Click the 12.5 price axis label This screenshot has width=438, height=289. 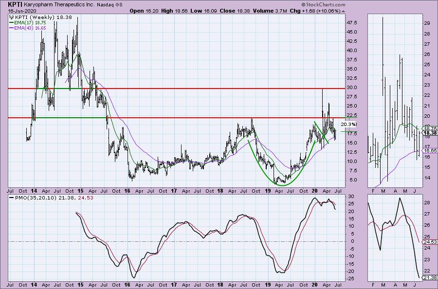pos(352,152)
